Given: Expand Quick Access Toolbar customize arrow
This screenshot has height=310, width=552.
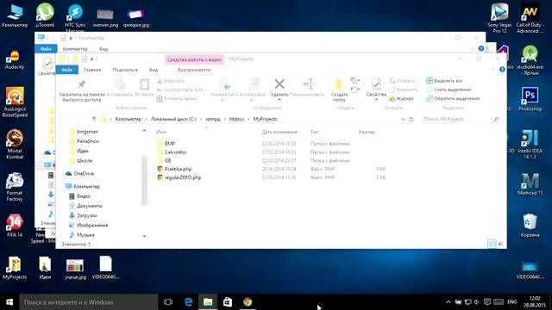Looking at the screenshot, I should point(92,59).
